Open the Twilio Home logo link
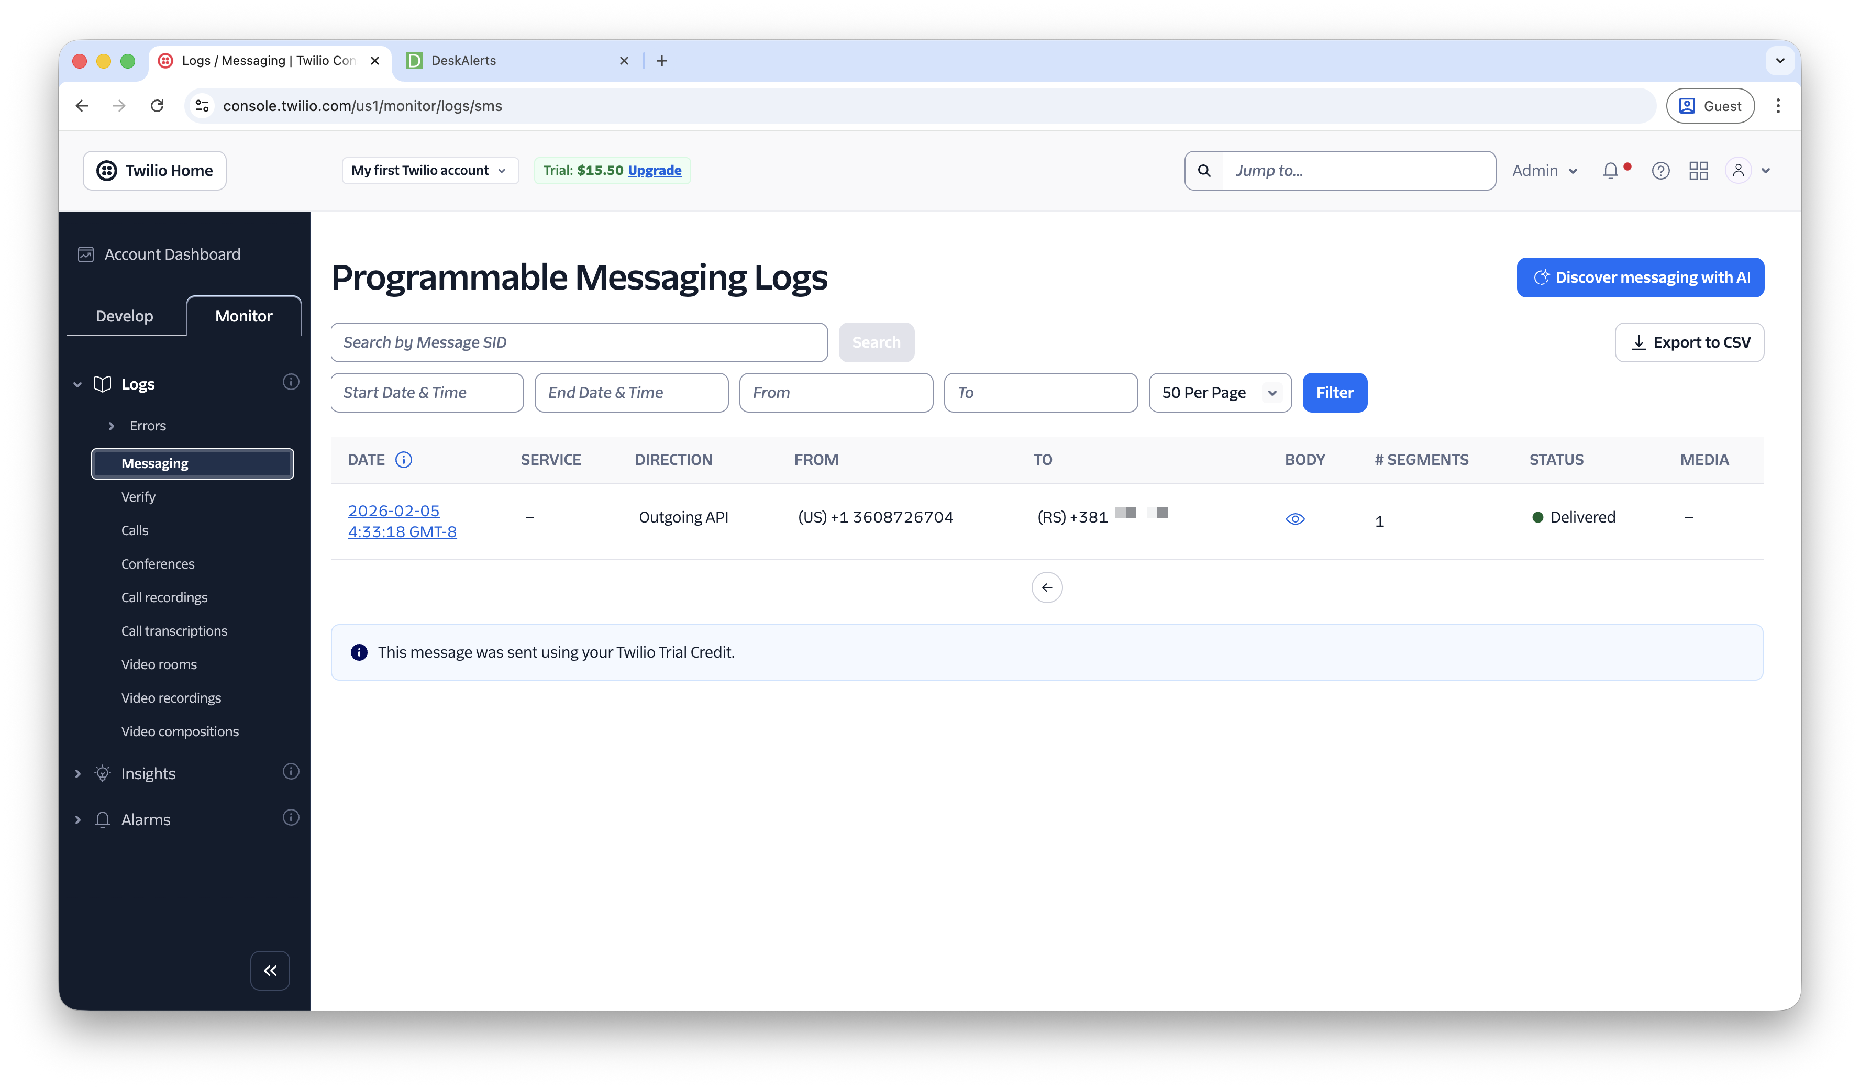Screen dimensions: 1860x1088 [x=154, y=170]
